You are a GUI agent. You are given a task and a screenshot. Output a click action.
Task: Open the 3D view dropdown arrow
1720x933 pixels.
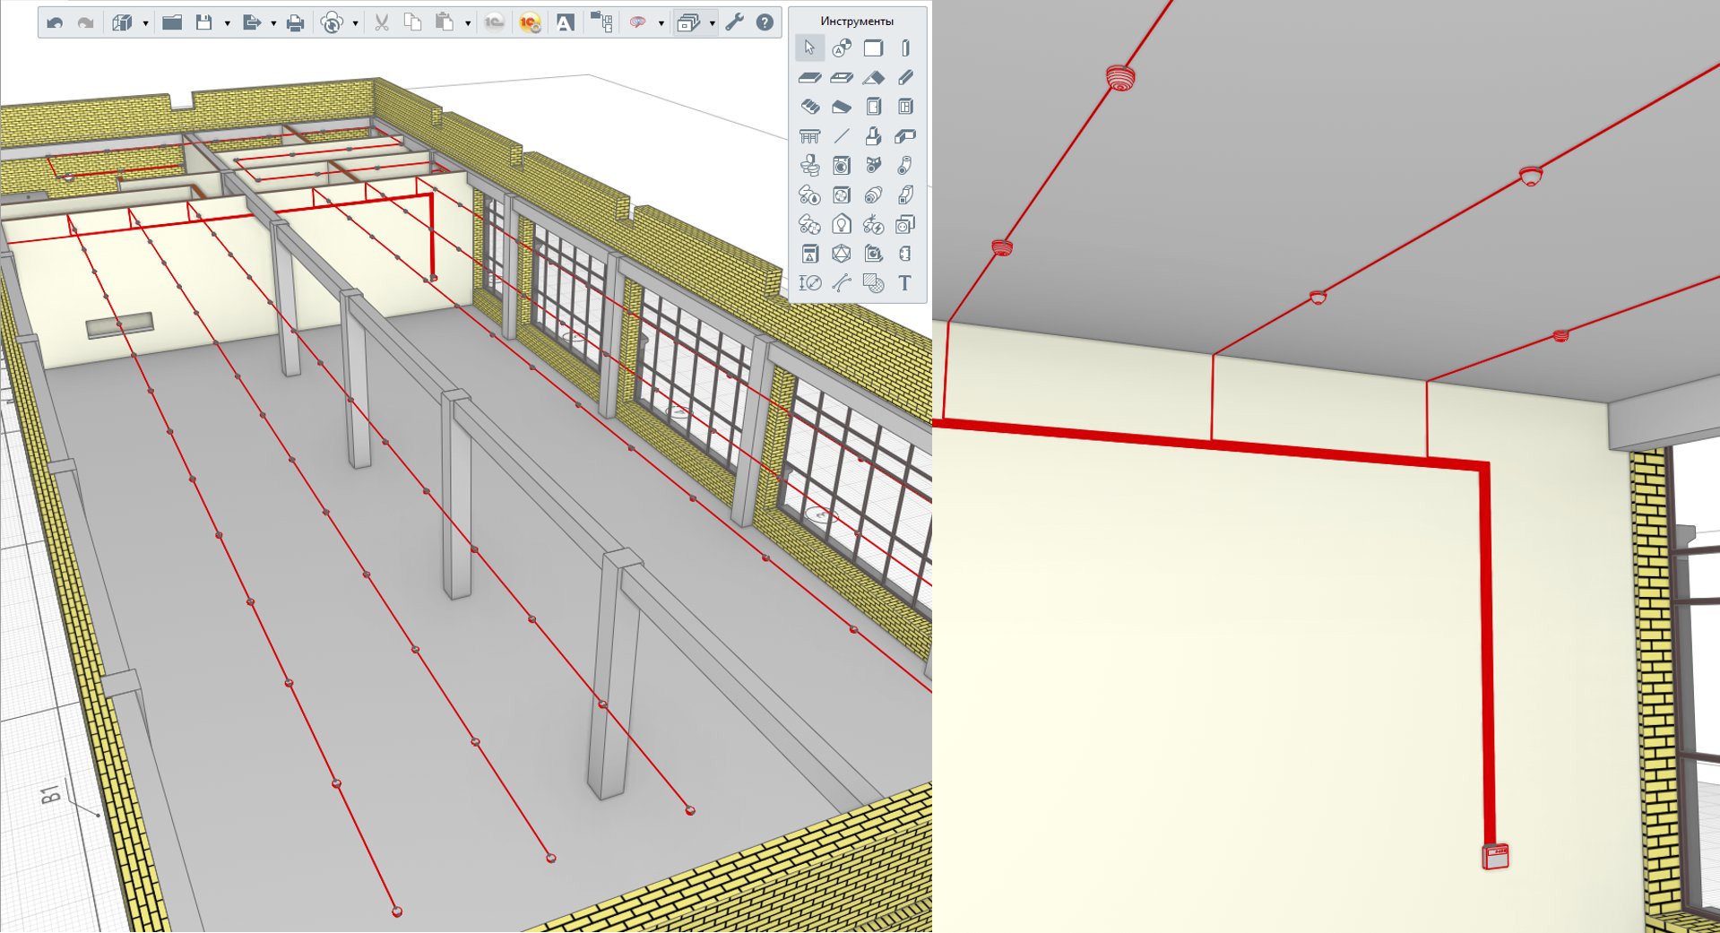(x=145, y=23)
